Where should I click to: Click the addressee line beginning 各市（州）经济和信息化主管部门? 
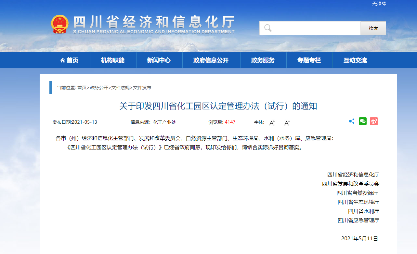[195, 138]
